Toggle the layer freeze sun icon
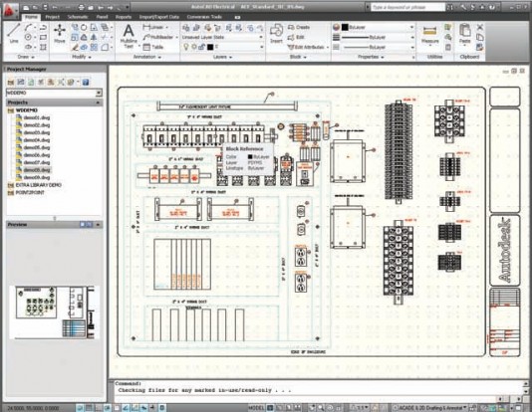Viewport: 532px width, 412px height. click(x=193, y=47)
